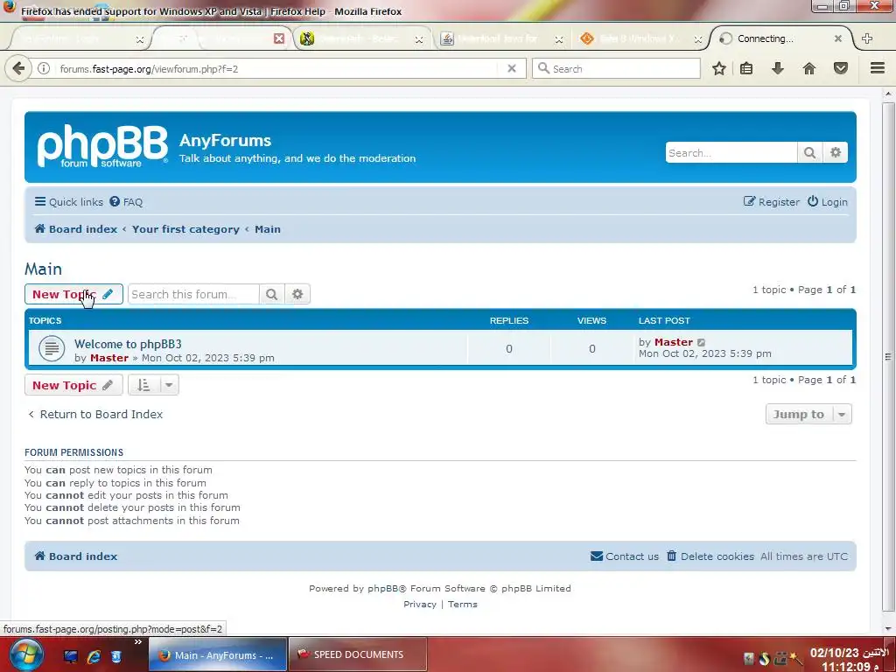Open advanced forum search gear icon

(297, 294)
